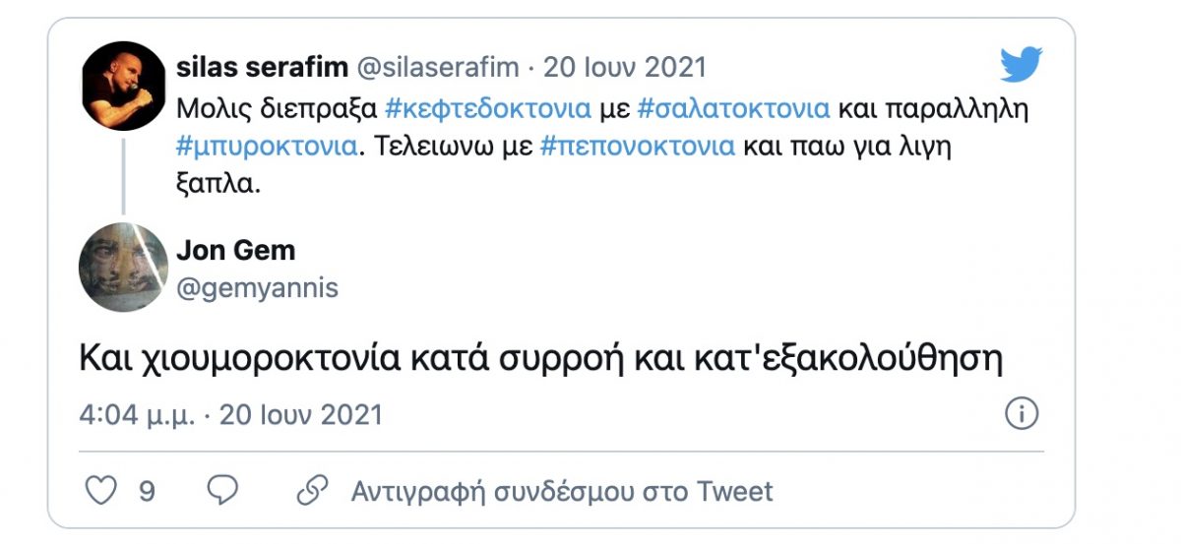Click the Twitter bird logo

tap(1021, 66)
